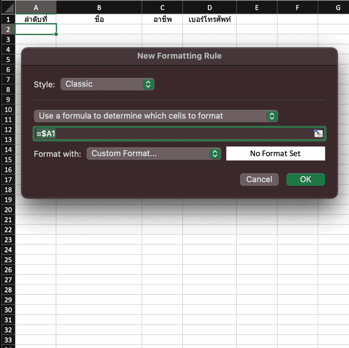Click the range selector icon in formula field
349x348 pixels.
coord(318,133)
